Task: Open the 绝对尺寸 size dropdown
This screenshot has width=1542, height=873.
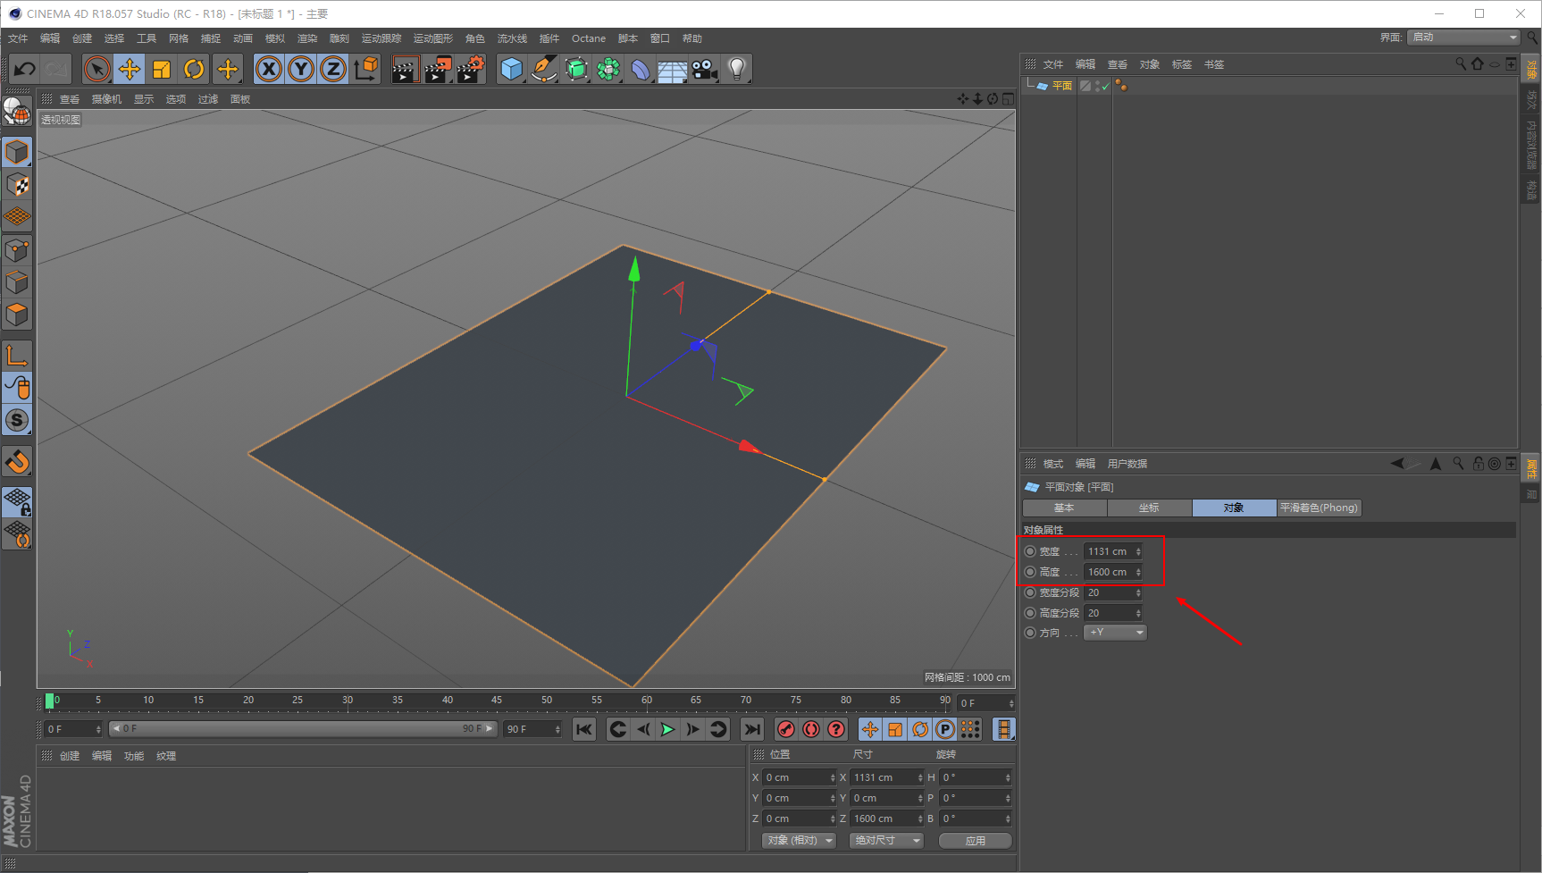Action: [886, 841]
